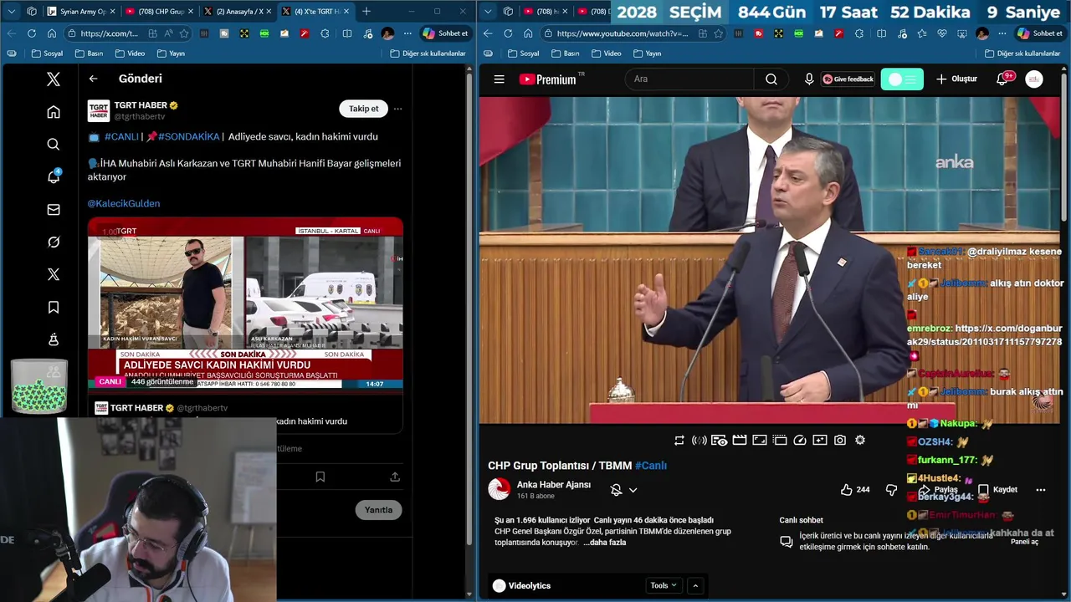Go to Home in the X sidebar
1071x602 pixels.
click(54, 112)
